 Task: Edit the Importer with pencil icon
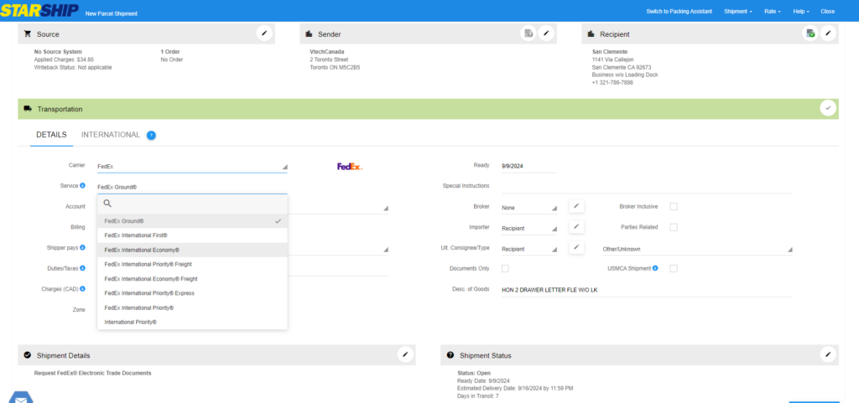pyautogui.click(x=575, y=226)
